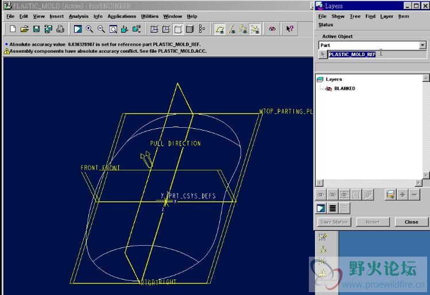430x295 pixels.
Task: Click the minus remove-item button
Action: tap(414, 195)
